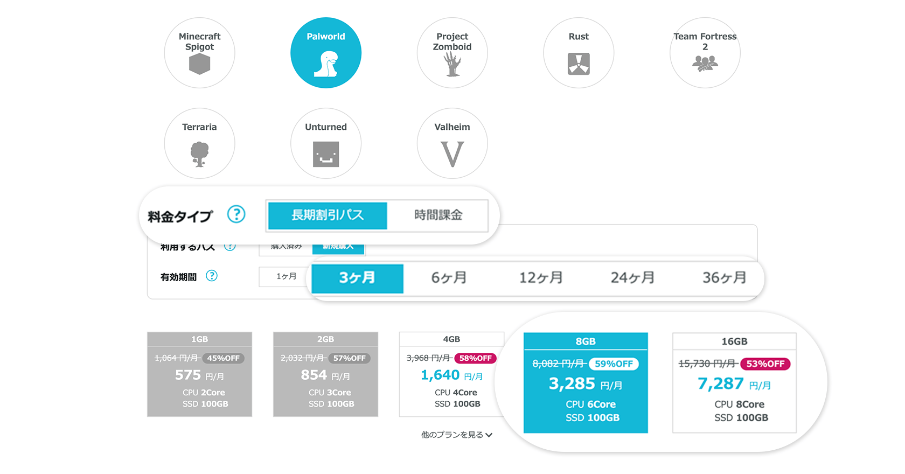
Task: Choose the Palworld game icon
Action: [325, 53]
